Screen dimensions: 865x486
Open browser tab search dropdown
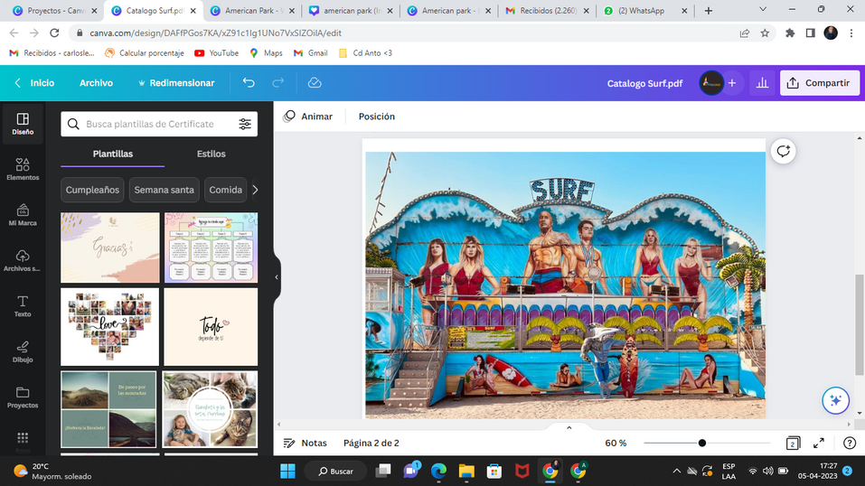tap(762, 10)
